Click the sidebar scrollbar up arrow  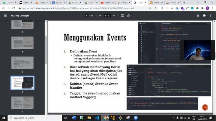(x=46, y=22)
